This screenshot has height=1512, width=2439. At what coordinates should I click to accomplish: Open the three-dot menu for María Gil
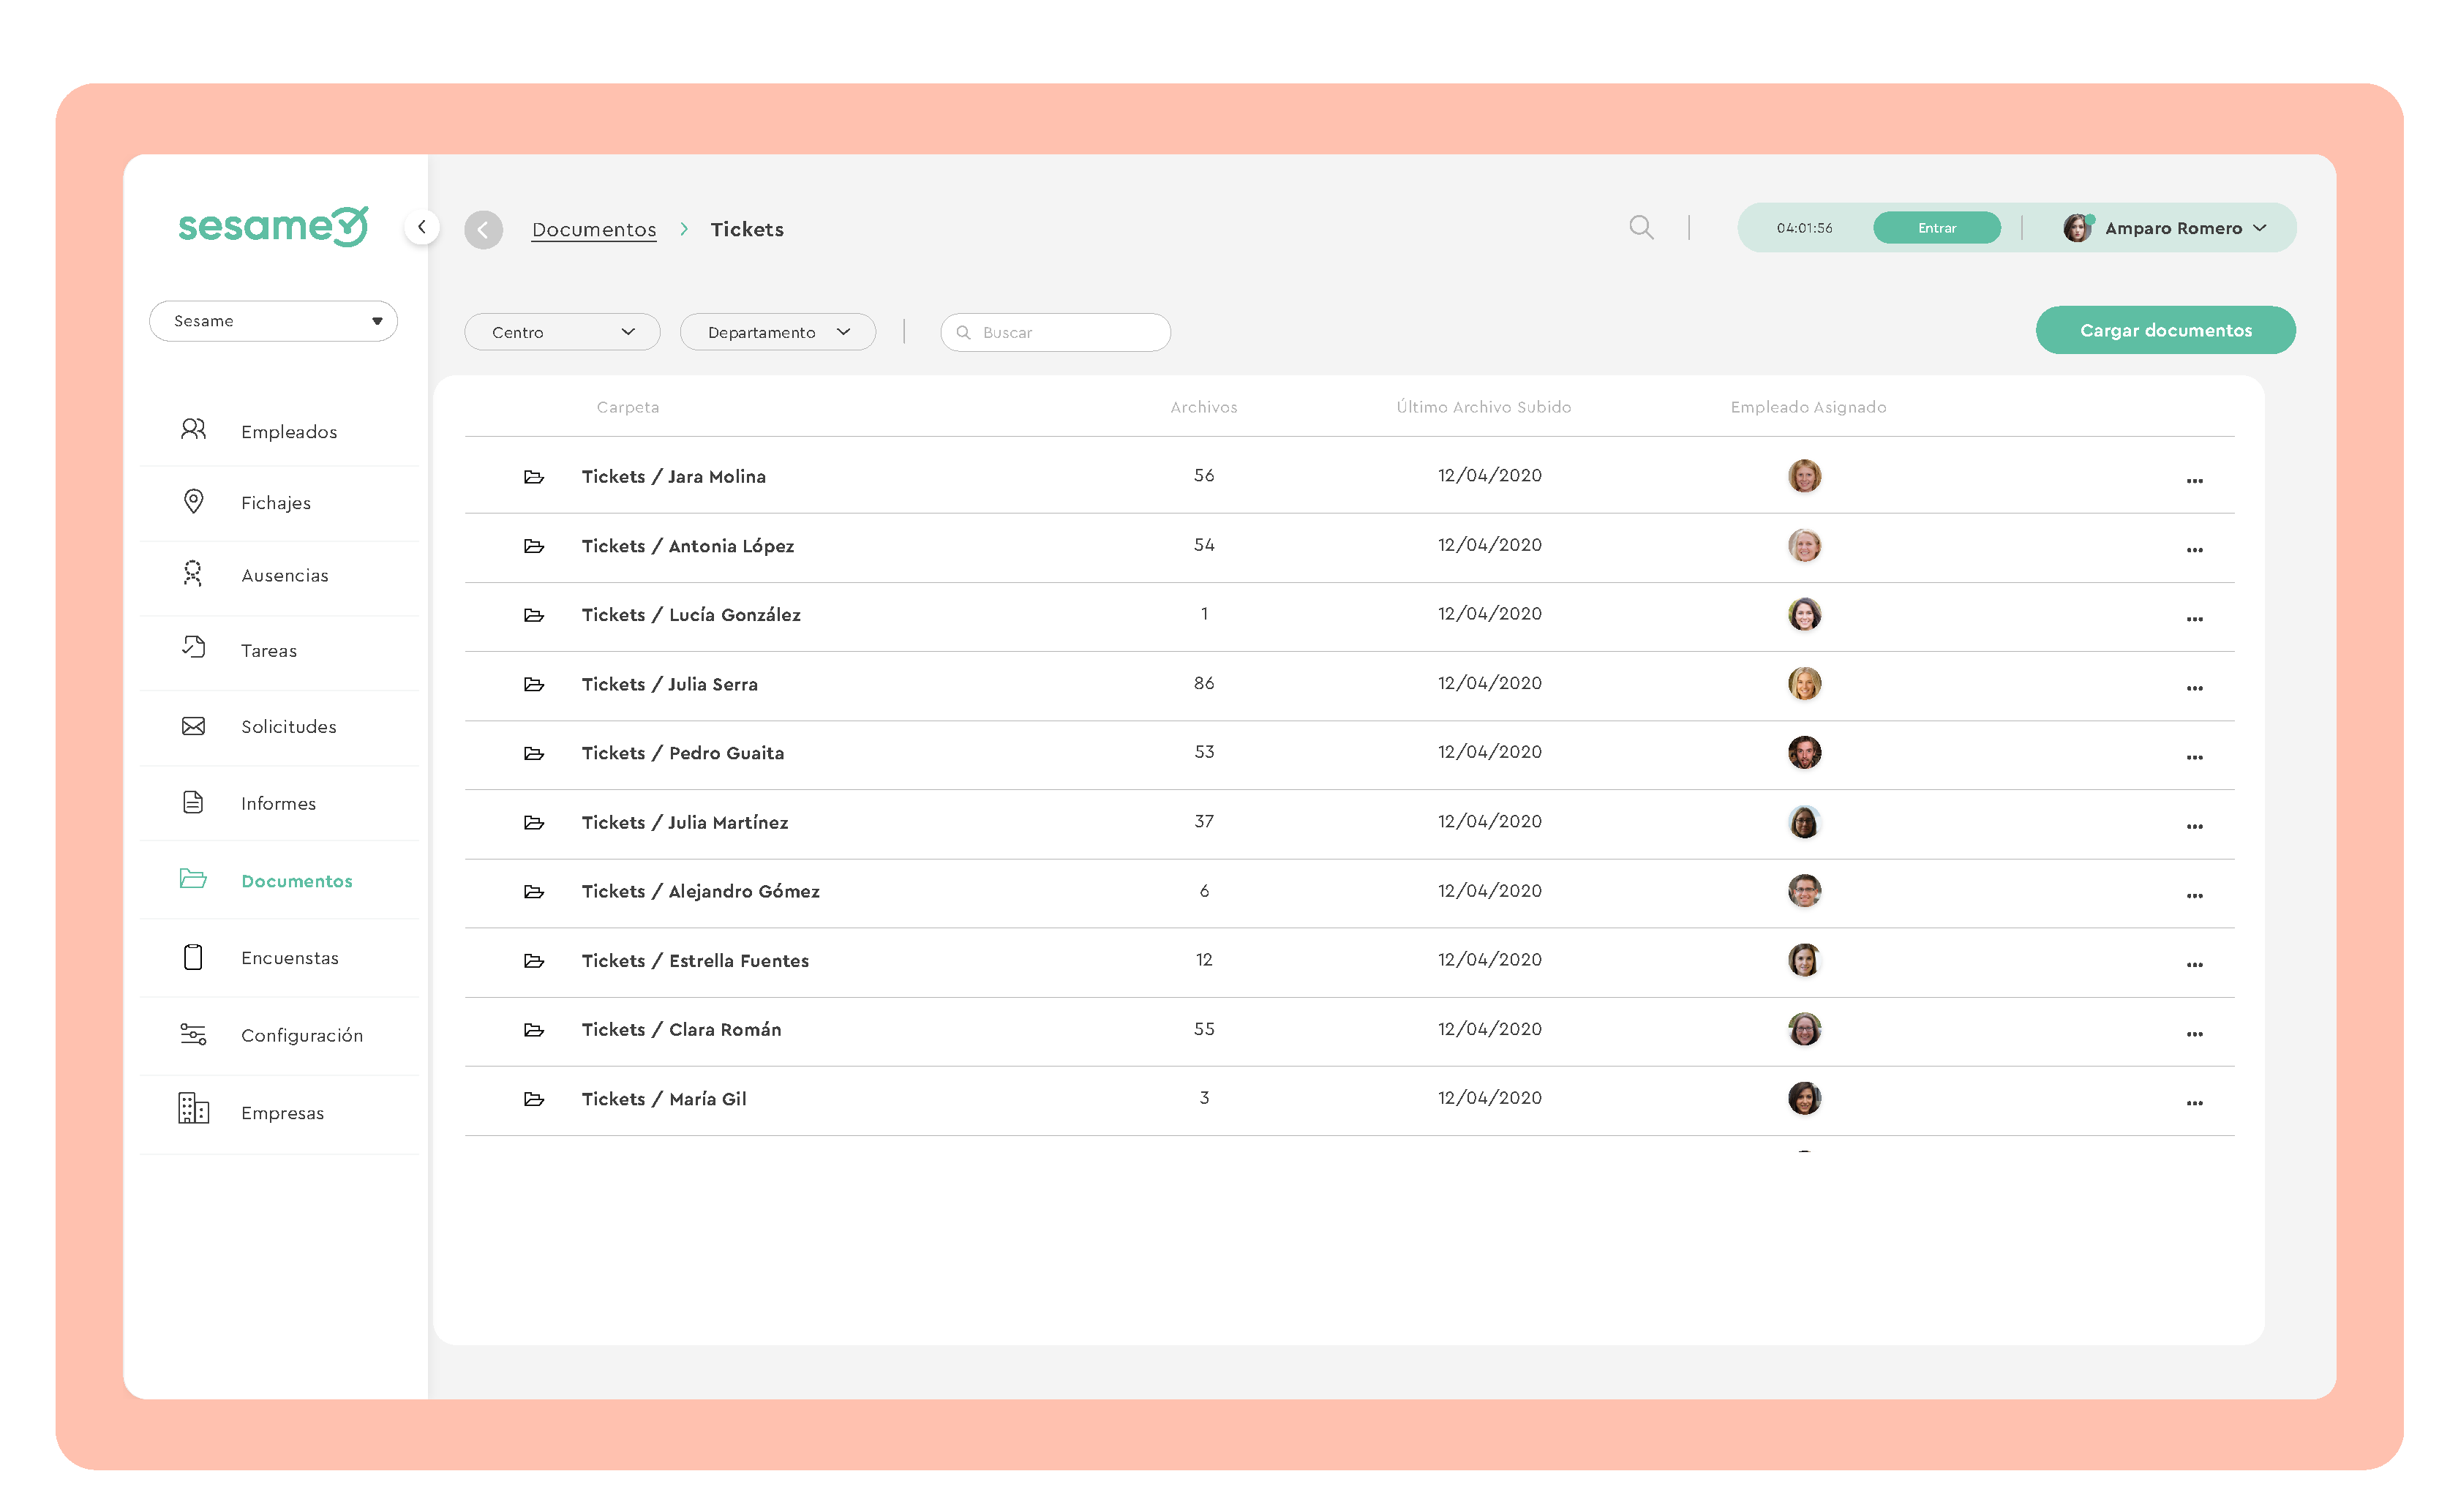click(2194, 1104)
